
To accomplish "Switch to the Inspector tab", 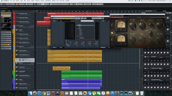I will pos(3,11).
